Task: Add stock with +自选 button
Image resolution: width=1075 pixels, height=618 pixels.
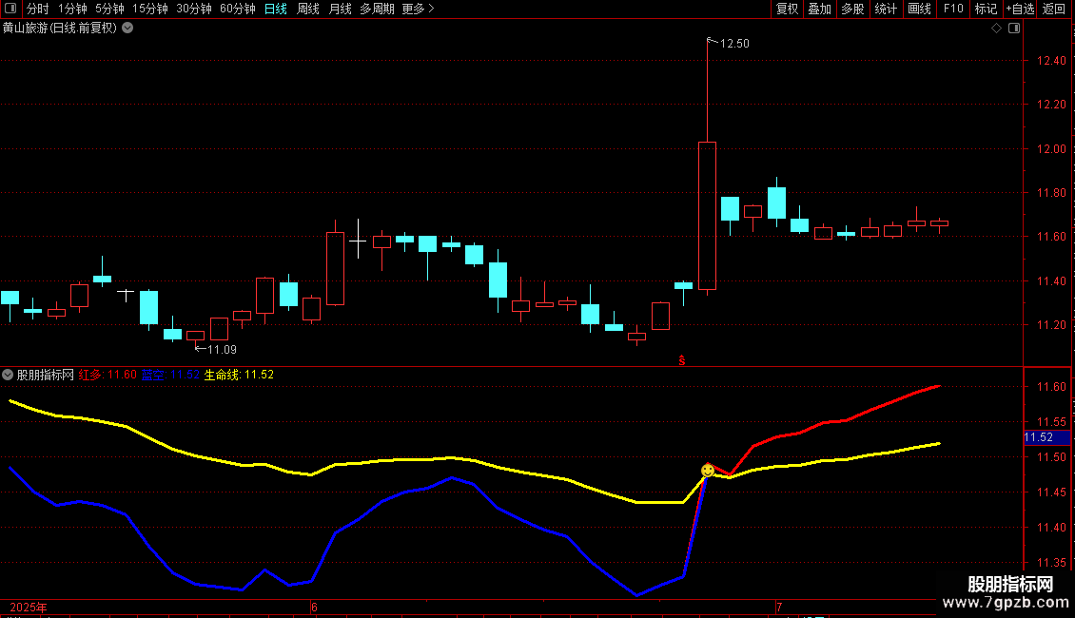Action: [x=1020, y=9]
